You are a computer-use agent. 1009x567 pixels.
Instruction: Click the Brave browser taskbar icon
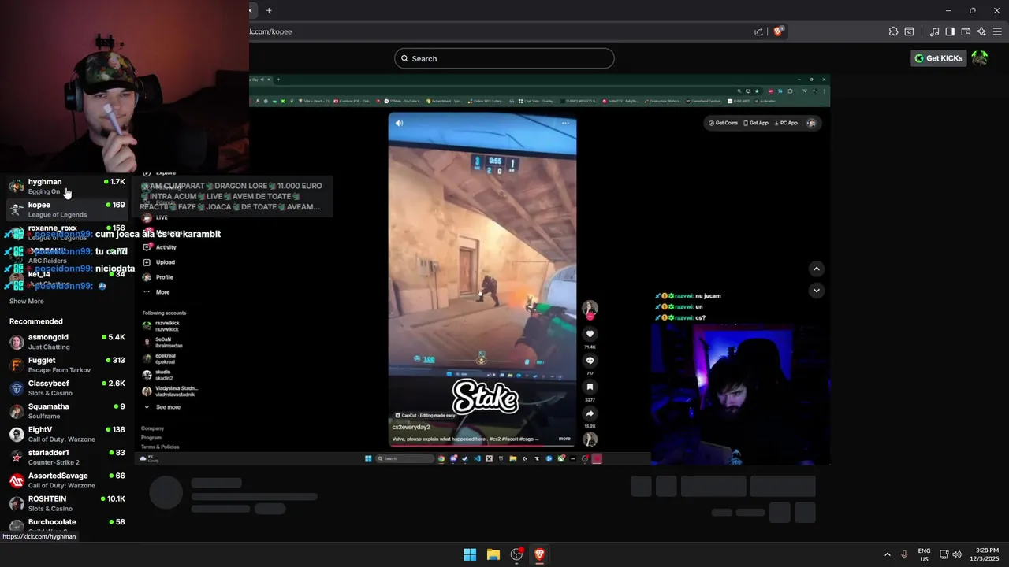click(x=539, y=554)
